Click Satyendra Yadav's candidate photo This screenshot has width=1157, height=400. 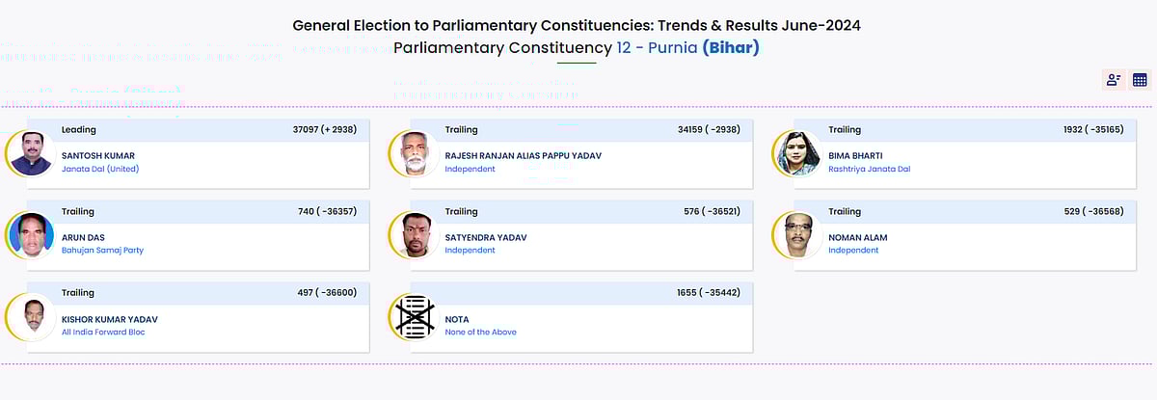tap(415, 235)
